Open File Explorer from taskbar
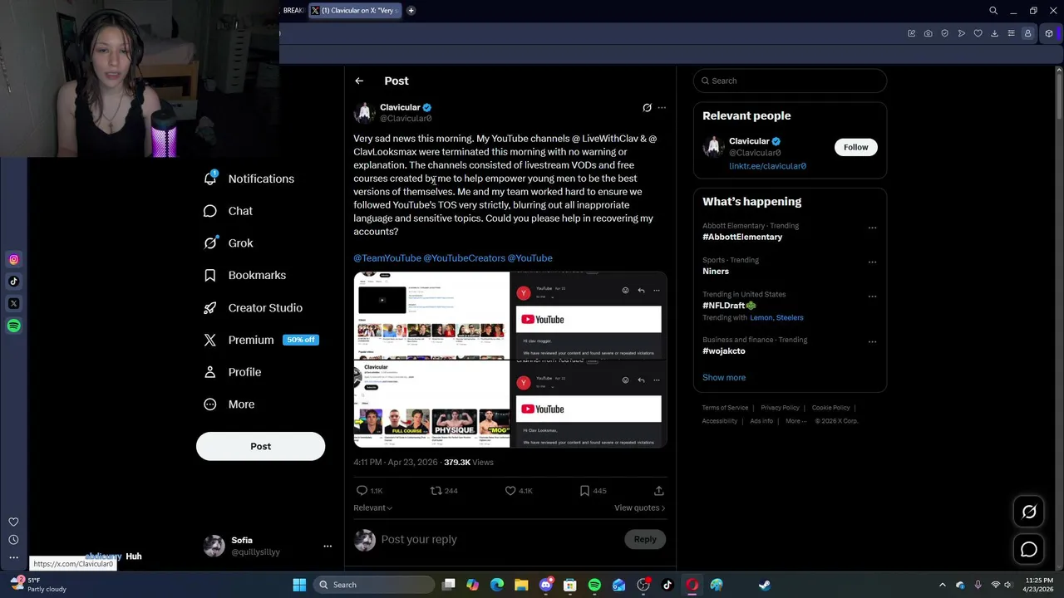 click(x=521, y=585)
